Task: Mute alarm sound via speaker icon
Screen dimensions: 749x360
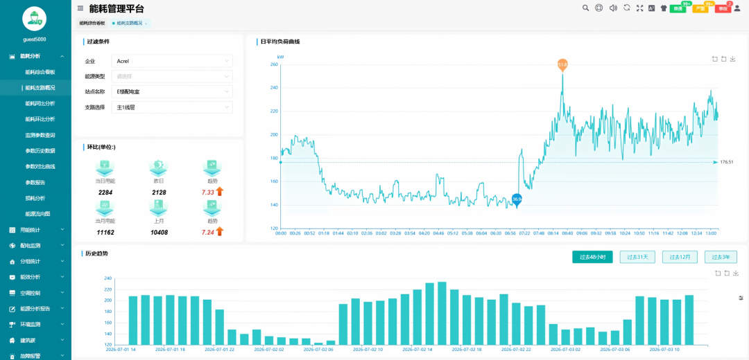Action: 613,8
